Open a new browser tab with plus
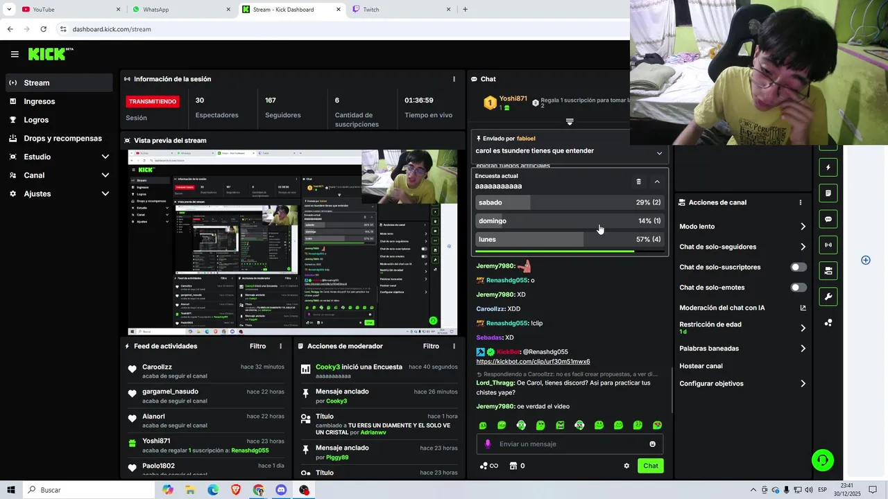Viewport: 888px width, 499px height. point(465,9)
